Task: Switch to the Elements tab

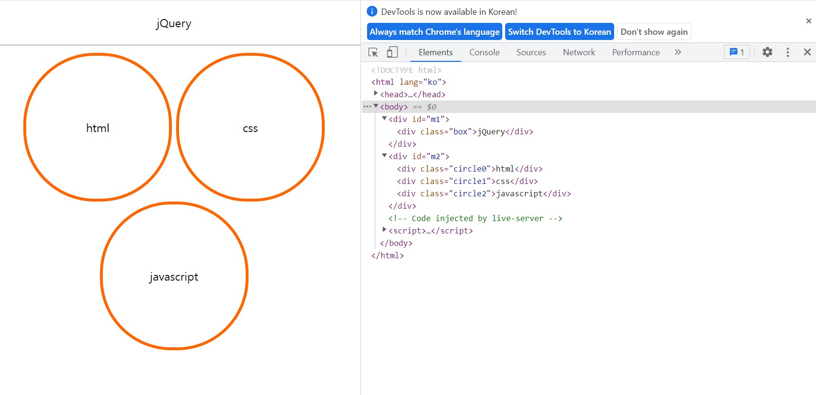Action: [x=436, y=52]
